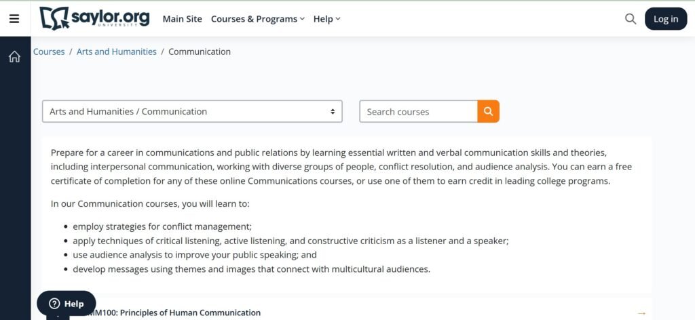Image resolution: width=695 pixels, height=320 pixels.
Task: Click the 'use audience analysis' bullet text
Action: coord(195,255)
